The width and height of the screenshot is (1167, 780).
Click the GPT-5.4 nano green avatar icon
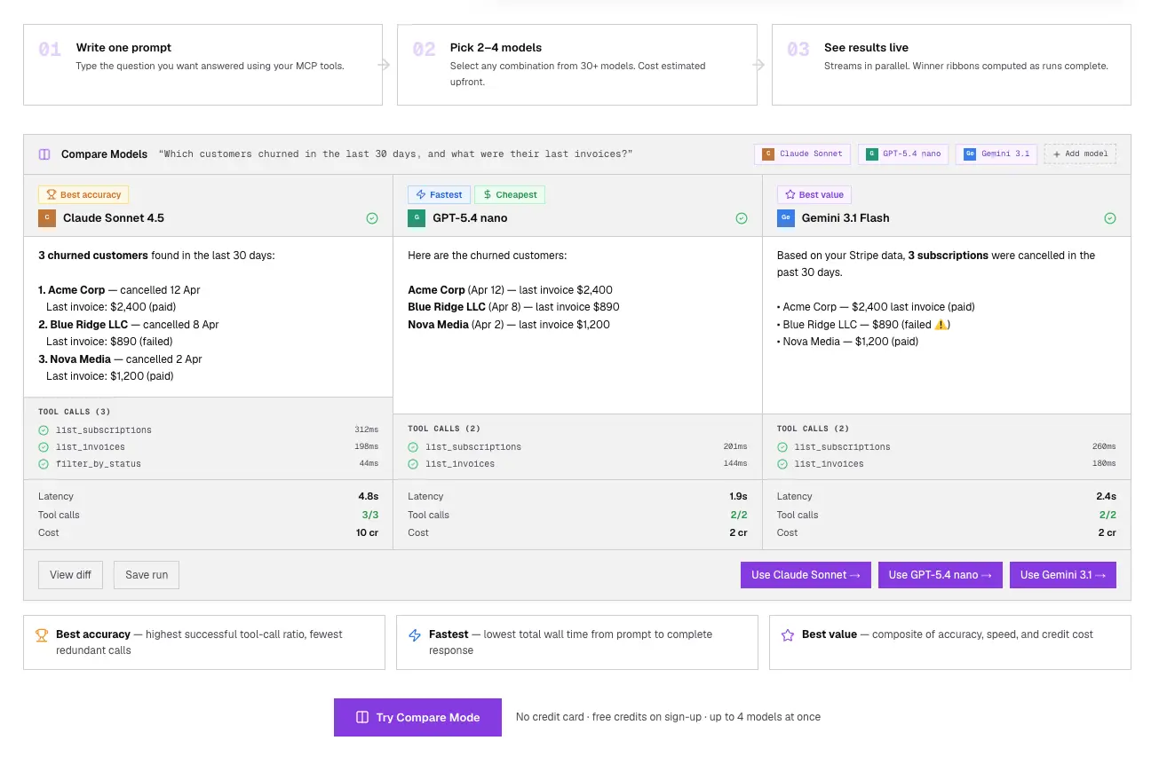tap(416, 218)
